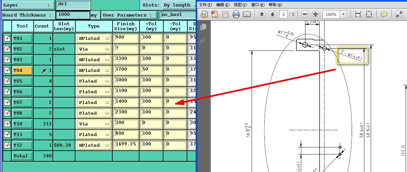407x172 pixels.
Task: Click the T10 count cell 313
Action: coord(43,124)
